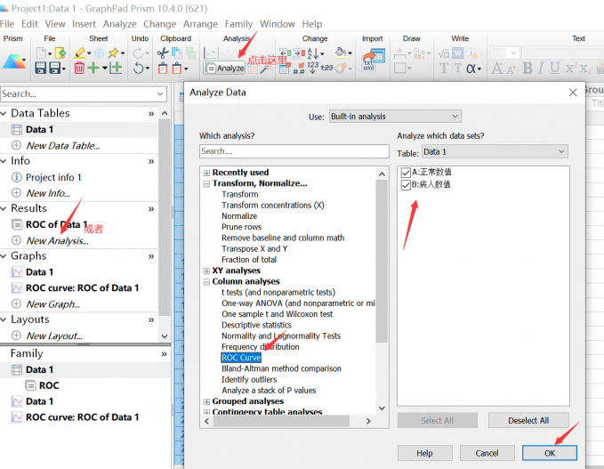Click the Cut scissors icon
The width and height of the screenshot is (604, 469).
coord(163,53)
